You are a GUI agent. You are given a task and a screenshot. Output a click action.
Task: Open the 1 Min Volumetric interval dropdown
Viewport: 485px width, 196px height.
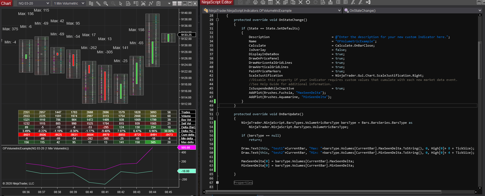coord(69,3)
